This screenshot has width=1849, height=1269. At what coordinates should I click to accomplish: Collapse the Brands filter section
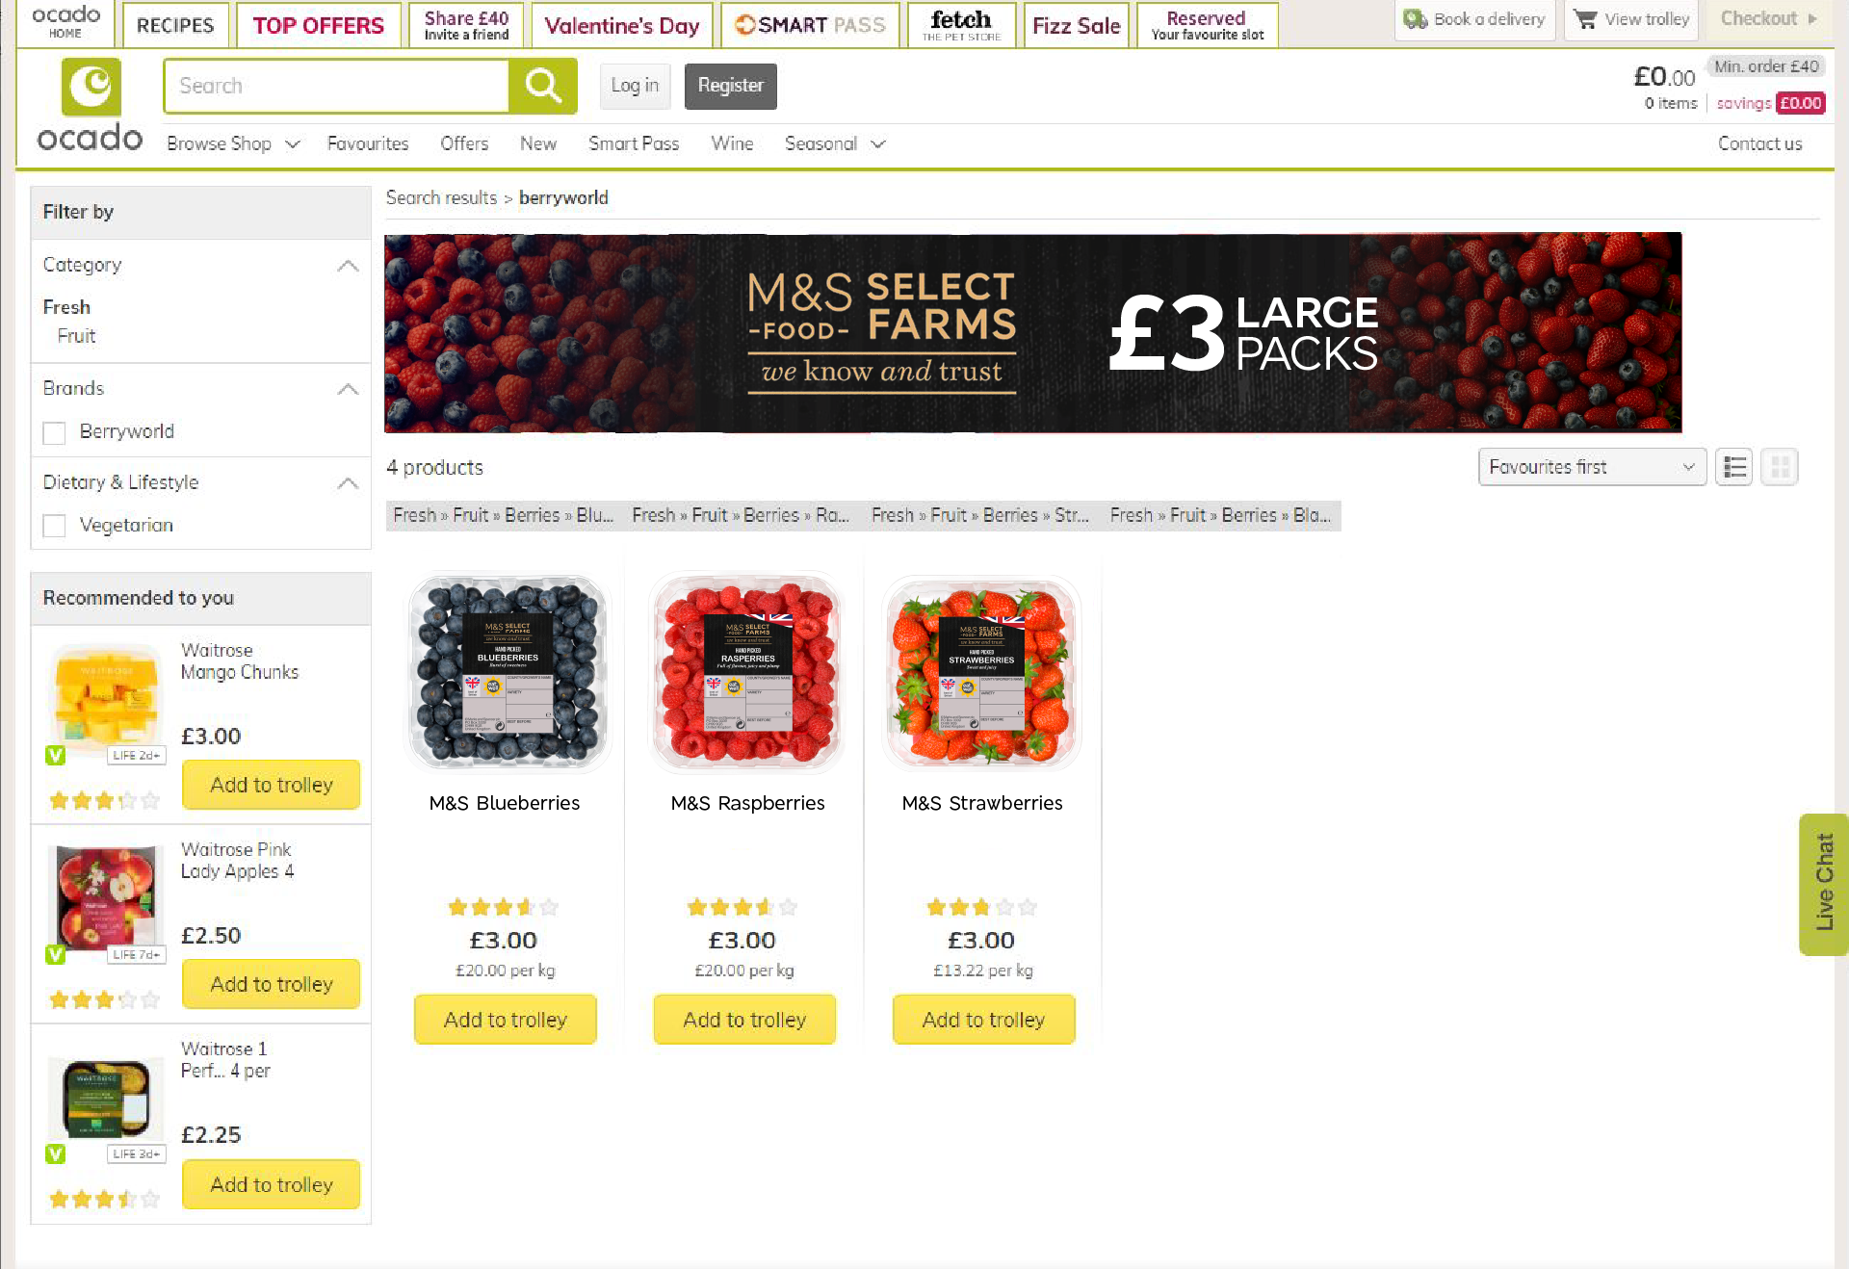click(x=348, y=389)
